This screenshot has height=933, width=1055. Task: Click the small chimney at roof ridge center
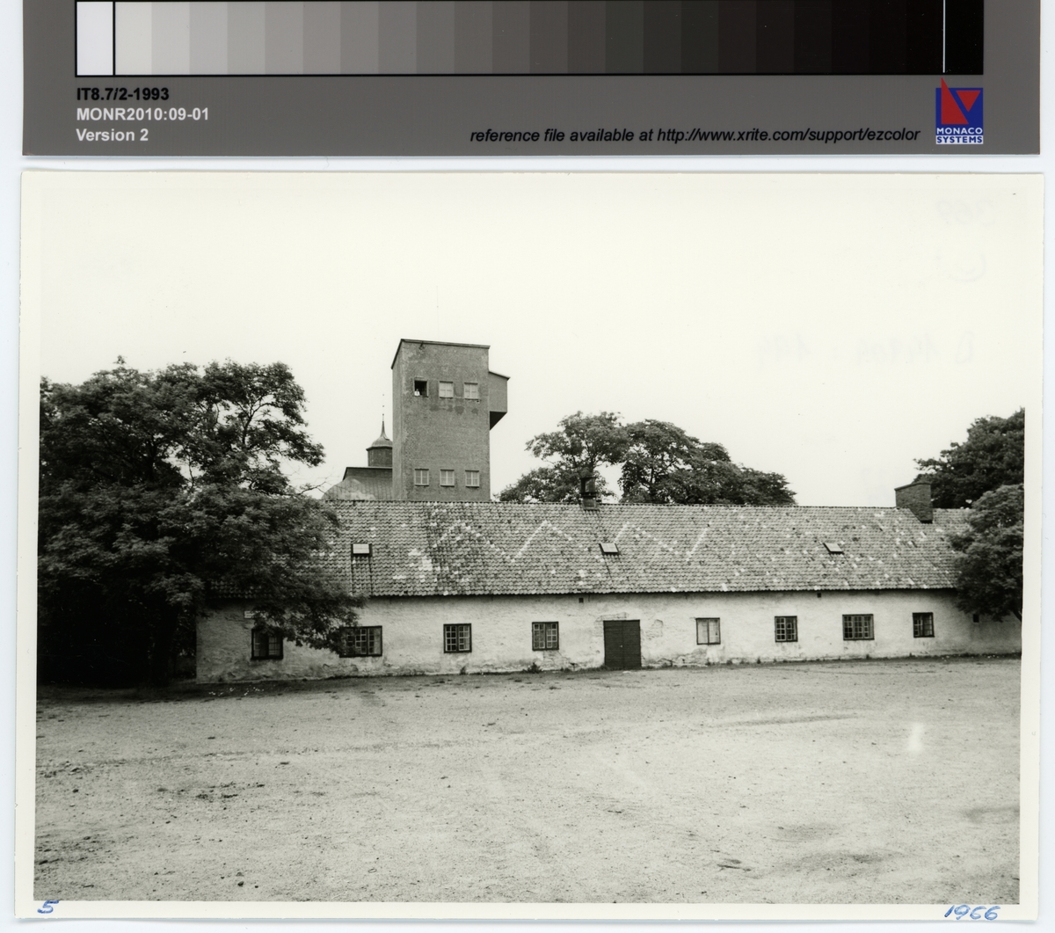[x=588, y=491]
